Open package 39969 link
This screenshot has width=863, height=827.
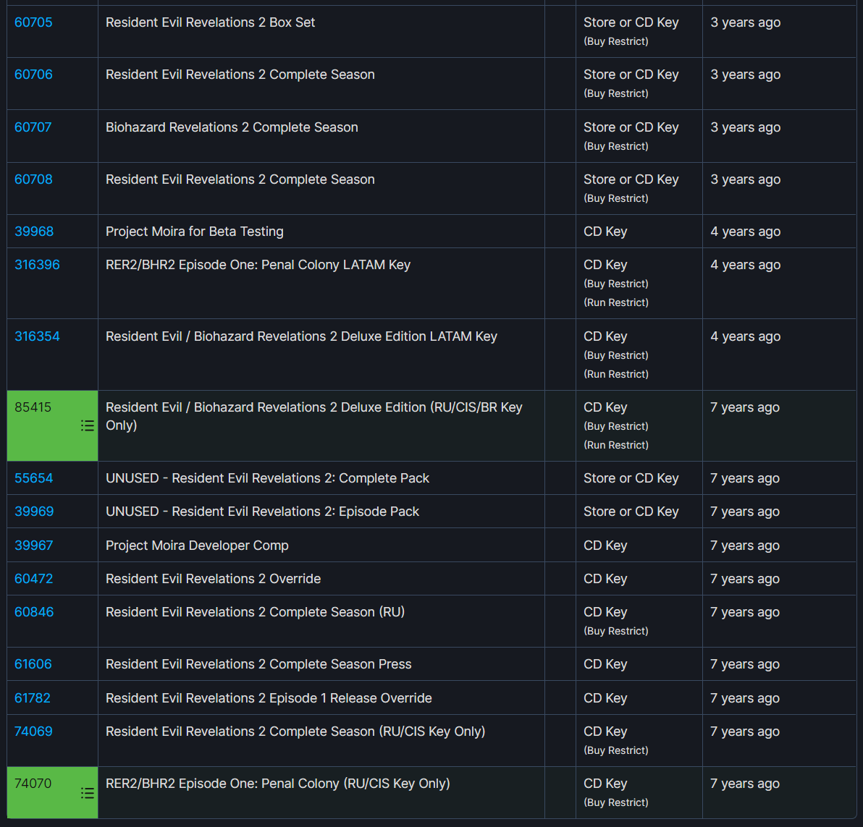coord(34,512)
